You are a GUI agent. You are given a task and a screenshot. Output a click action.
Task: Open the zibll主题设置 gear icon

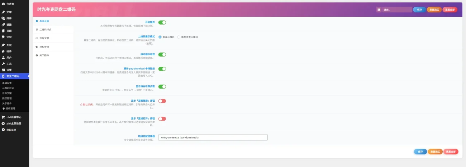pos(3,123)
